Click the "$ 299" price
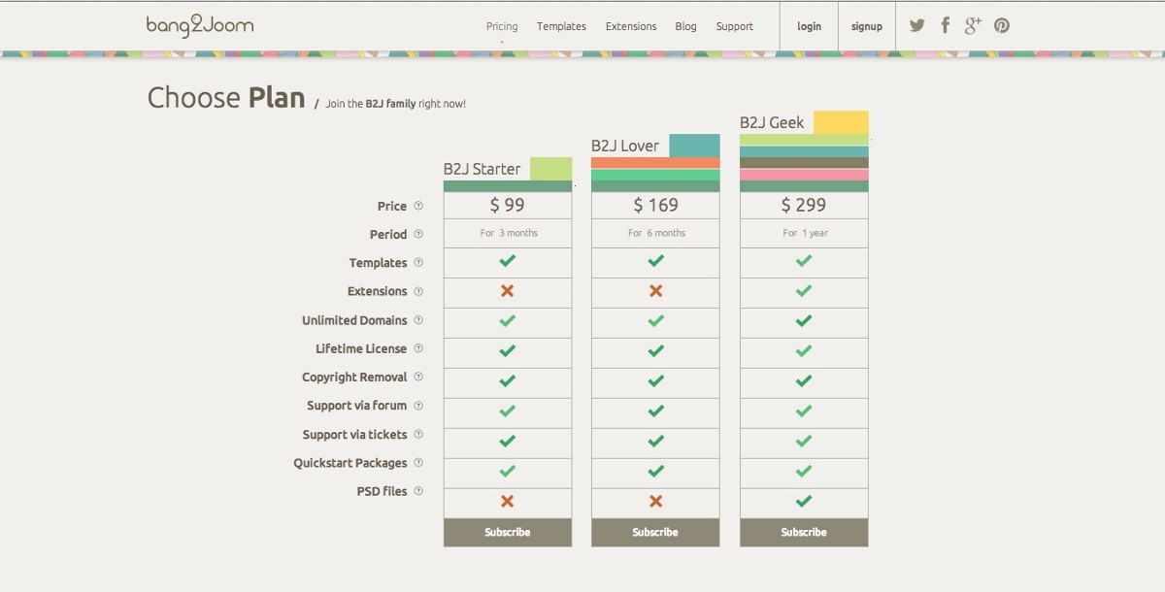The height and width of the screenshot is (592, 1165). (x=804, y=205)
